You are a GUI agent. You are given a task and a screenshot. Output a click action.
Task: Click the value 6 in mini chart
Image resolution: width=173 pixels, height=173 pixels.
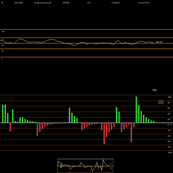(x=111, y=164)
